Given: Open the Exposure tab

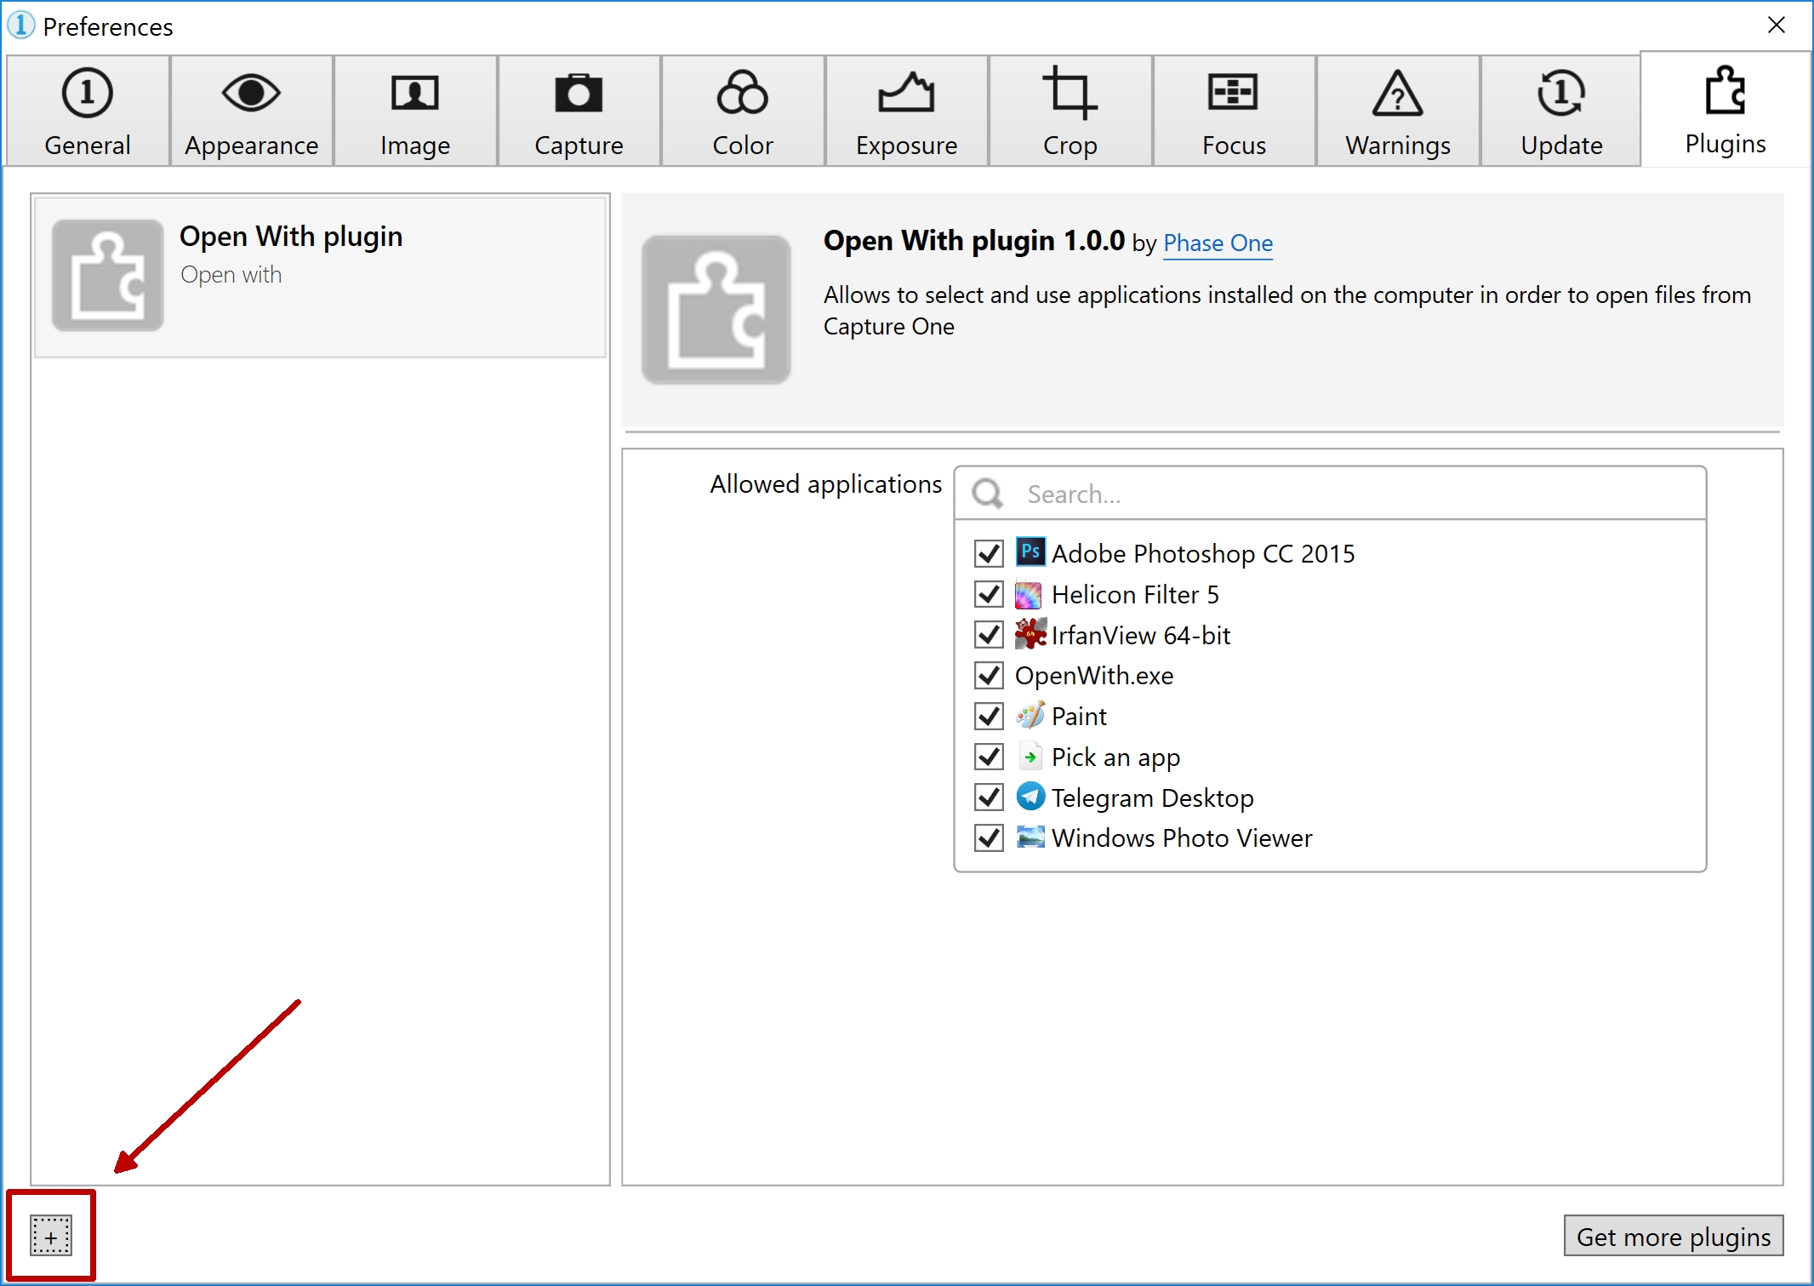Looking at the screenshot, I should [x=906, y=111].
